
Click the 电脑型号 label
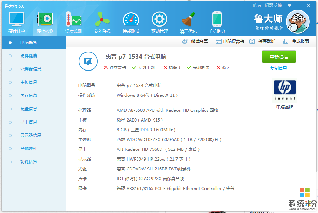click(87, 86)
